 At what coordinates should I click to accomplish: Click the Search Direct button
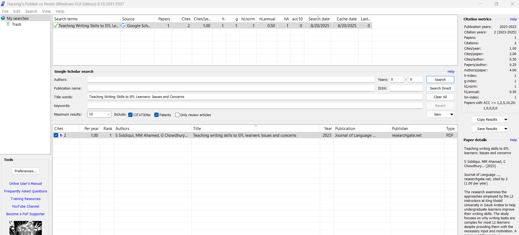pyautogui.click(x=440, y=88)
